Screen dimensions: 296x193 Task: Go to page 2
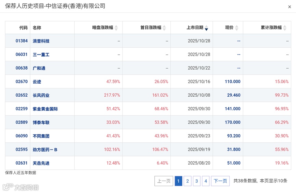(188, 181)
